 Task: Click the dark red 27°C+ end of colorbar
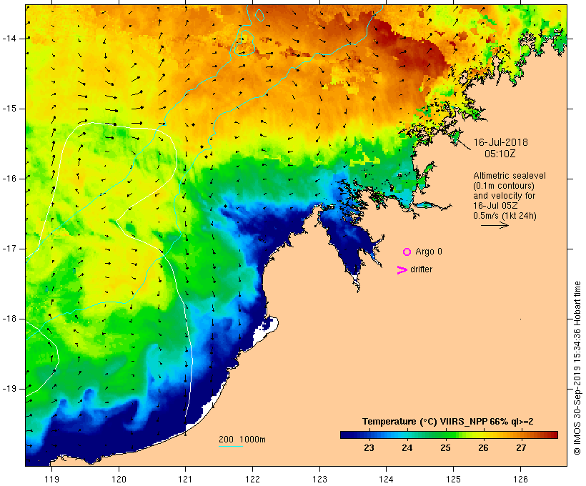pyautogui.click(x=551, y=435)
